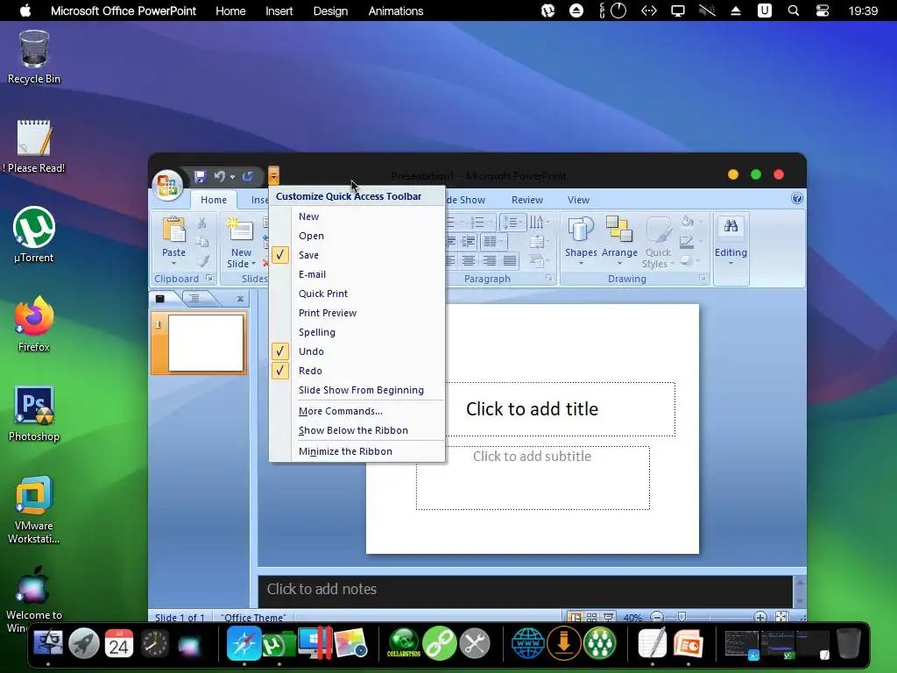Select Show Below the Ribbon
Viewport: 897px width, 673px height.
[x=357, y=430]
